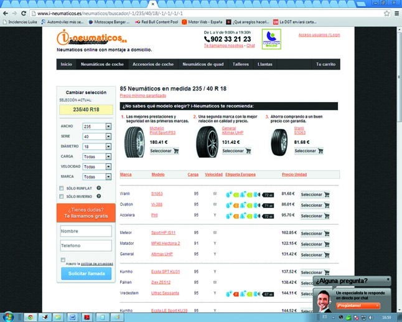Click cart icon in Wanli S1063 row

(327, 194)
